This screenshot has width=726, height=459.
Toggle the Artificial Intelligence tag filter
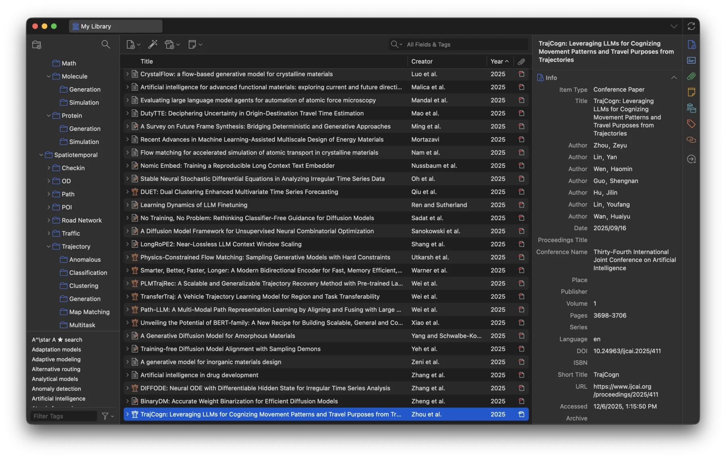pyautogui.click(x=58, y=399)
